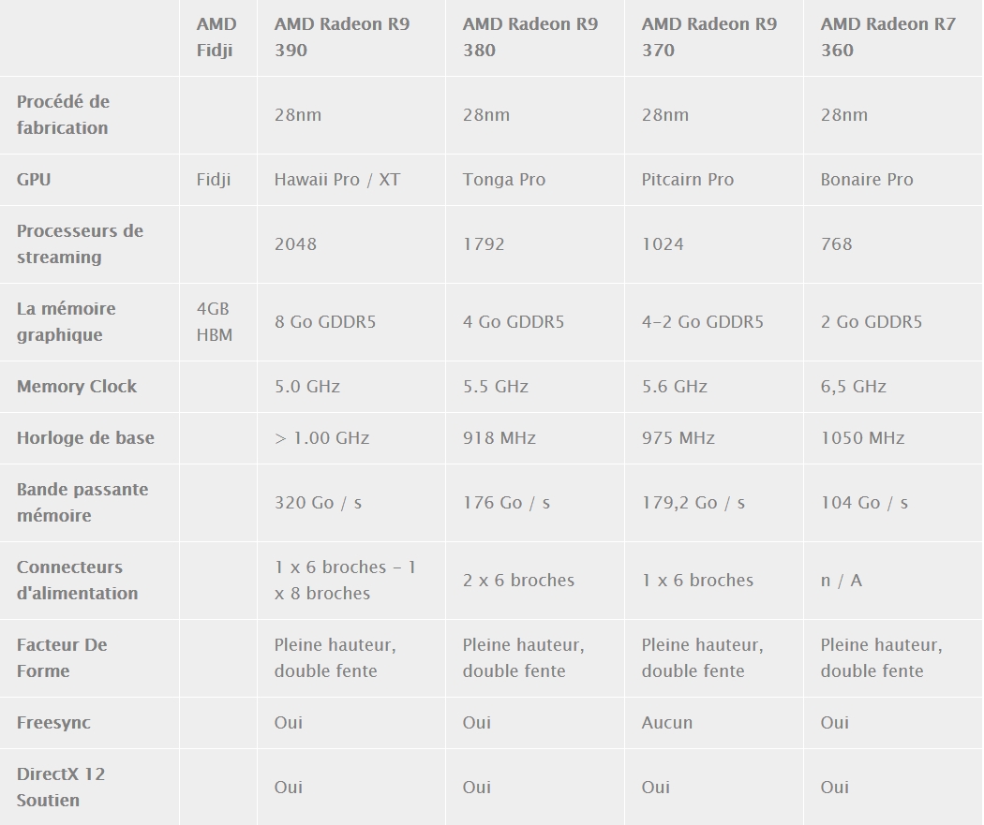Select the DirectX 12 Soutien row label
The height and width of the screenshot is (825, 984).
coord(61,787)
